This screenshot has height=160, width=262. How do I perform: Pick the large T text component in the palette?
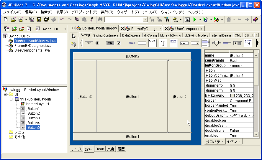(x=163, y=43)
